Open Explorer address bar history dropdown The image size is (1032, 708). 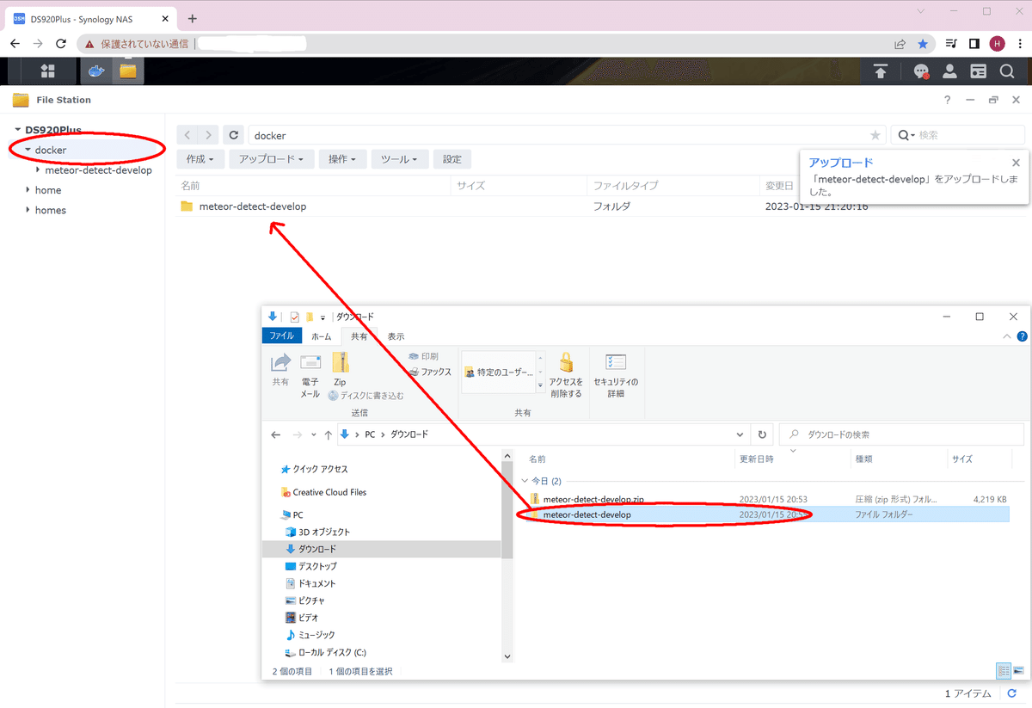pyautogui.click(x=740, y=434)
